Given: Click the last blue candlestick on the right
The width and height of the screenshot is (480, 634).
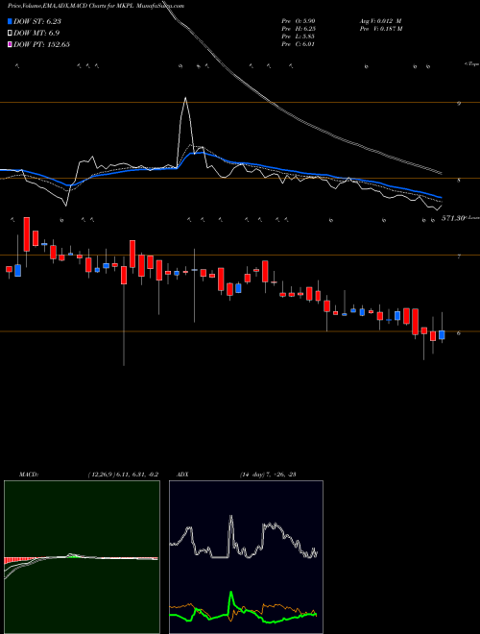Looking at the screenshot, I should (x=442, y=335).
